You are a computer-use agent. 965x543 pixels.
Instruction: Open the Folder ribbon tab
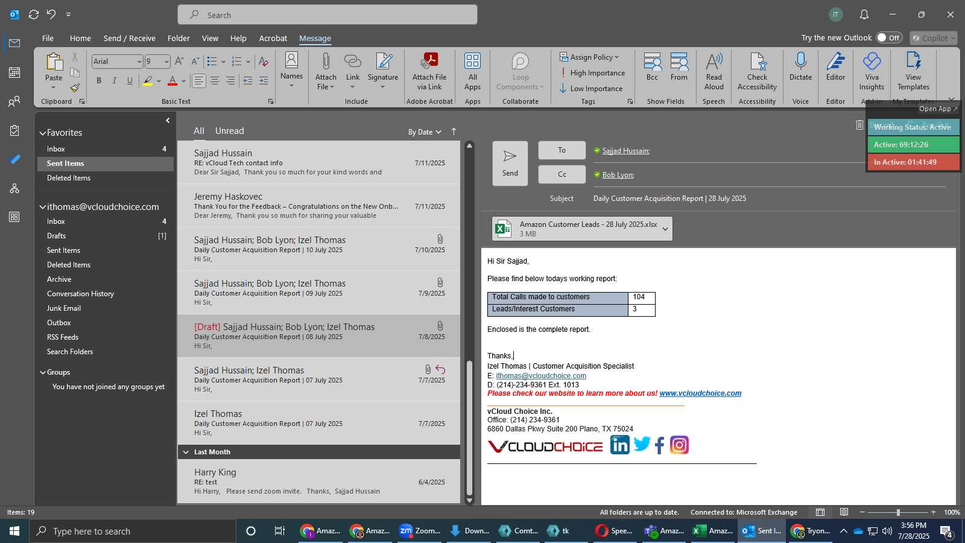[x=179, y=38]
